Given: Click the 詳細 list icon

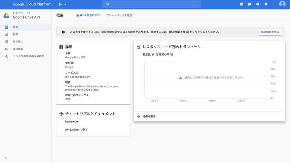Looking at the screenshot, I should 61,47.
